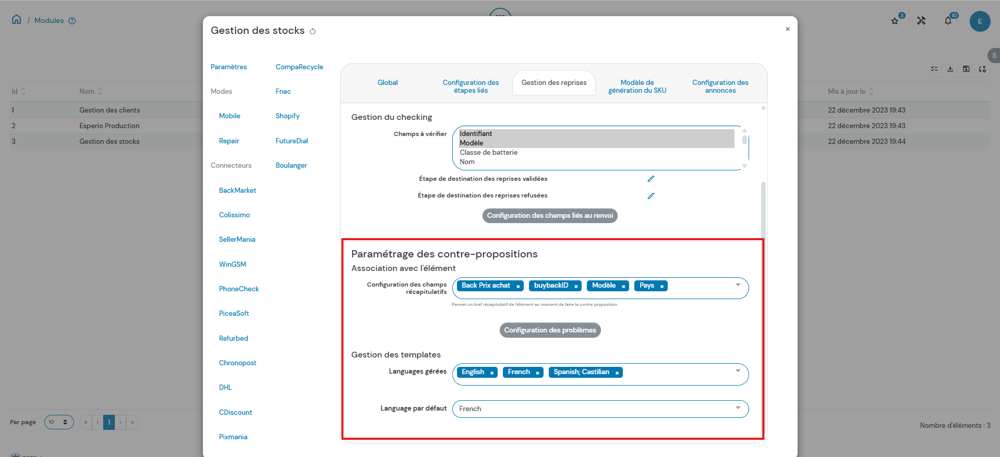1000x457 pixels.
Task: Click the refresh icon beside Gestion des stocks title
Action: pos(312,32)
